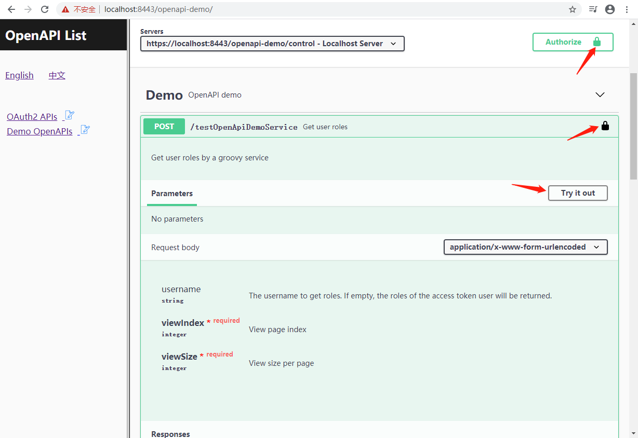Go back using the browser back arrow
Viewport: 638px width, 438px height.
click(x=11, y=9)
